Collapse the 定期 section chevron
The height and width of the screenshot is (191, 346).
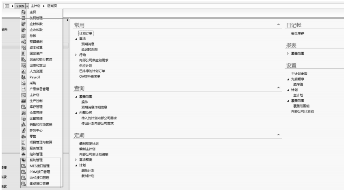pos(279,135)
